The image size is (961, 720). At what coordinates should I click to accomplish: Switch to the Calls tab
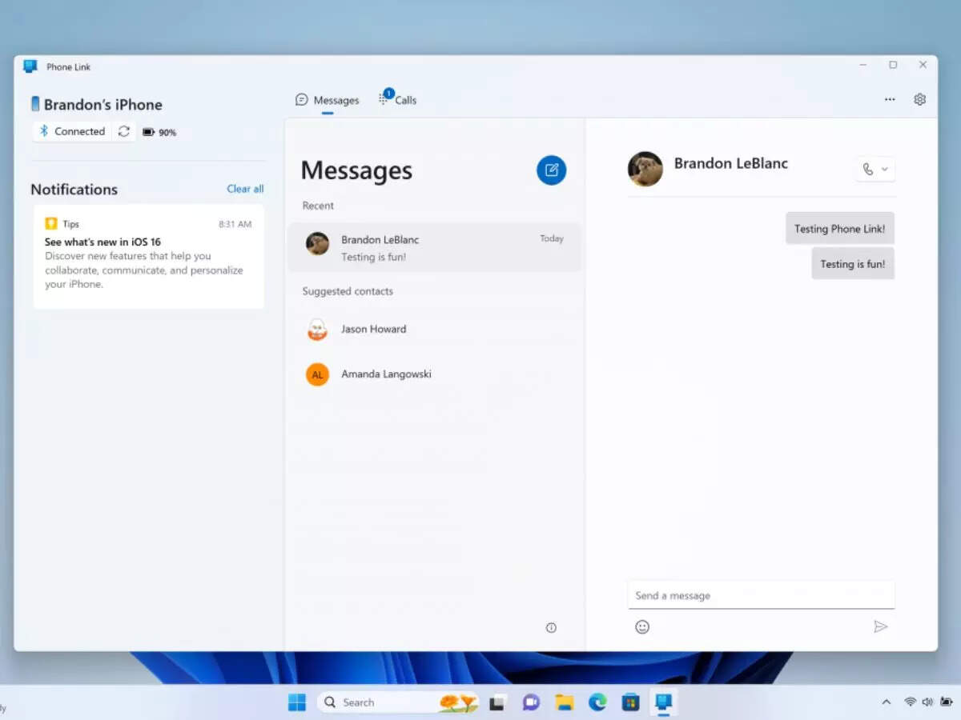(398, 99)
